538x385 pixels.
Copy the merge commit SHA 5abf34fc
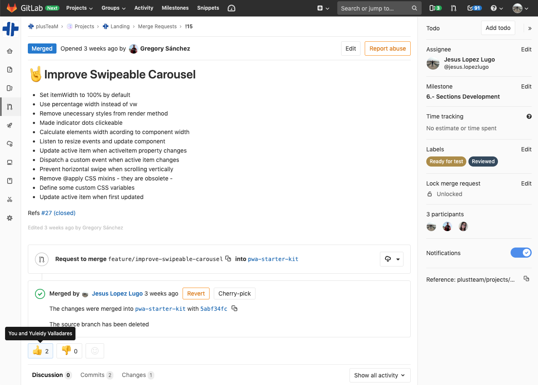click(235, 308)
